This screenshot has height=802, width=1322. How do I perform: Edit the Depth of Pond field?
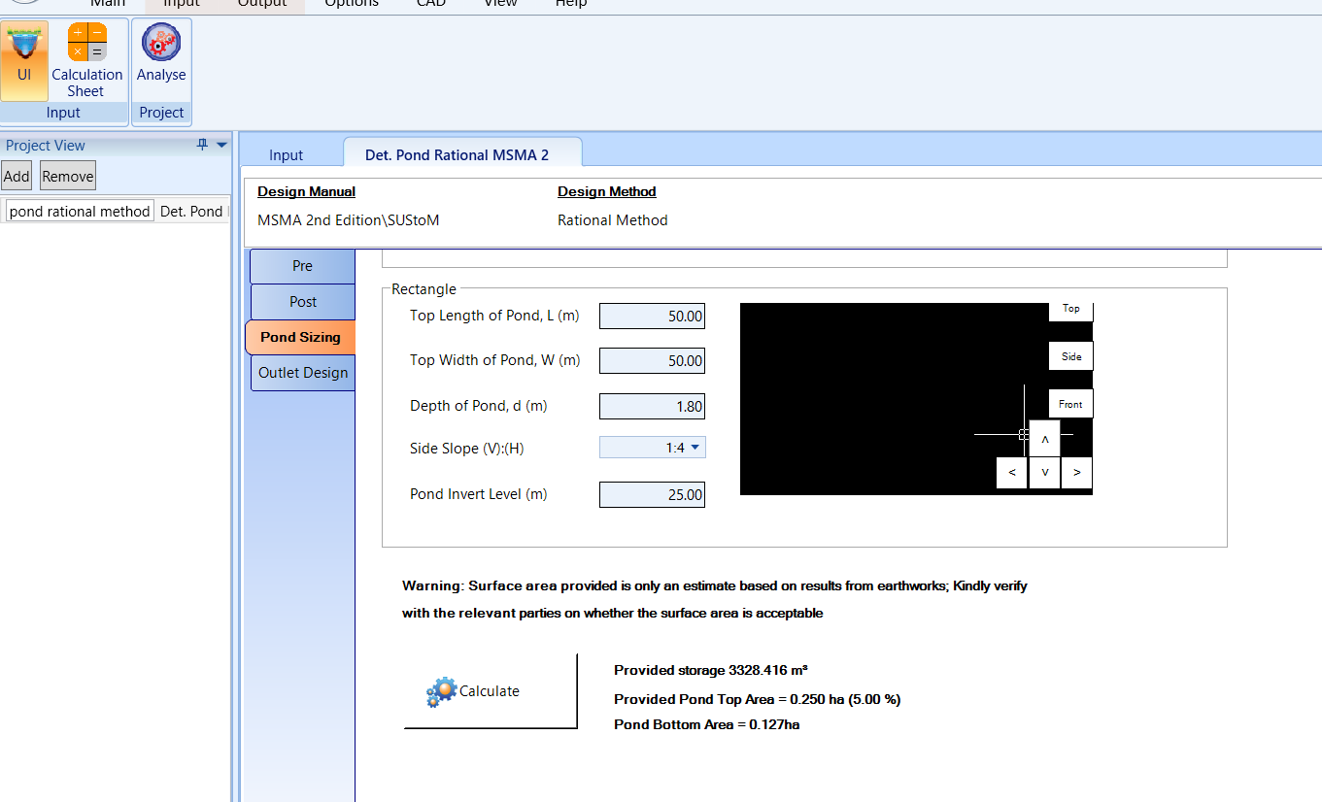click(x=652, y=406)
